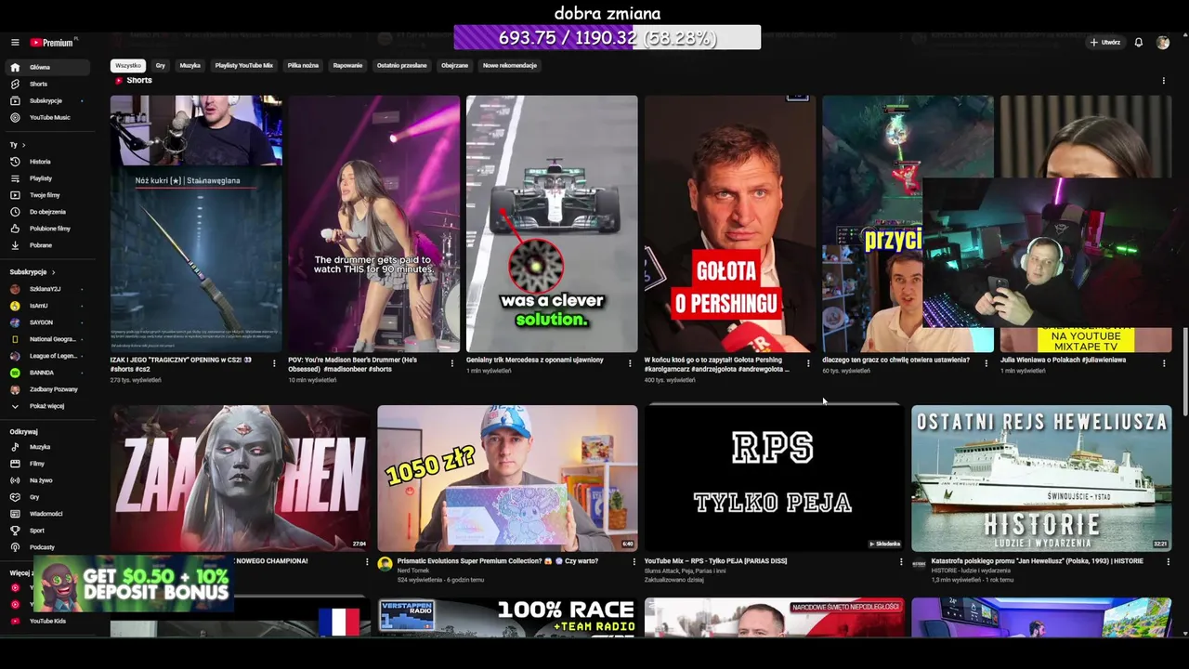
Task: Play the Mercedes F1 car short thumbnail
Action: coord(552,223)
